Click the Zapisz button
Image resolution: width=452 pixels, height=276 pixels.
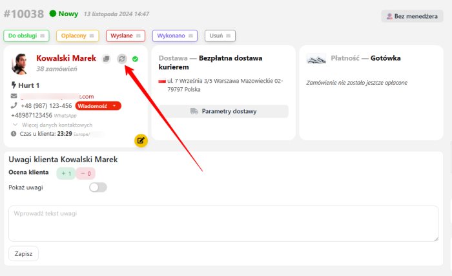click(x=23, y=253)
